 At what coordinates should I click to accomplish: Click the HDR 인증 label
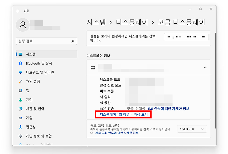[107, 109]
